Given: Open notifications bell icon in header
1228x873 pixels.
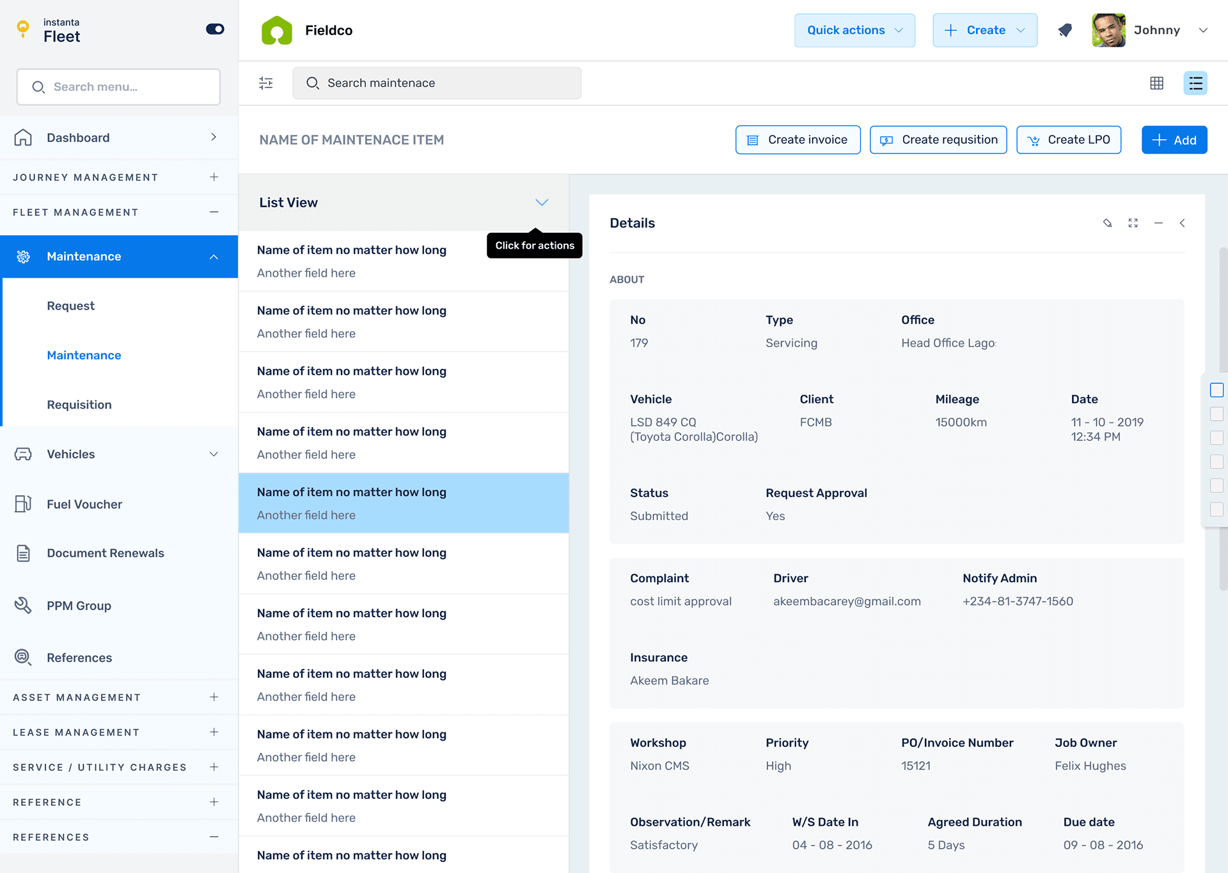Looking at the screenshot, I should 1065,30.
